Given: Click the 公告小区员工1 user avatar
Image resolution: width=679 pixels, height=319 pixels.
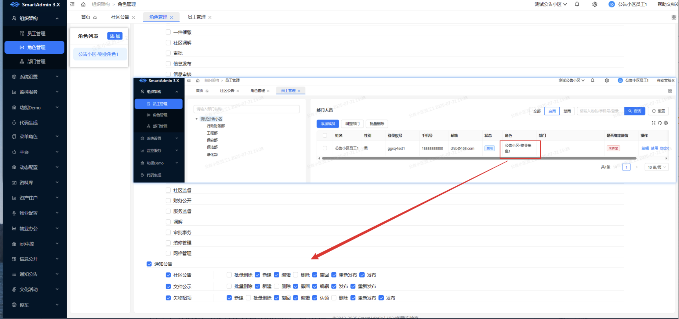Looking at the screenshot, I should pos(612,4).
